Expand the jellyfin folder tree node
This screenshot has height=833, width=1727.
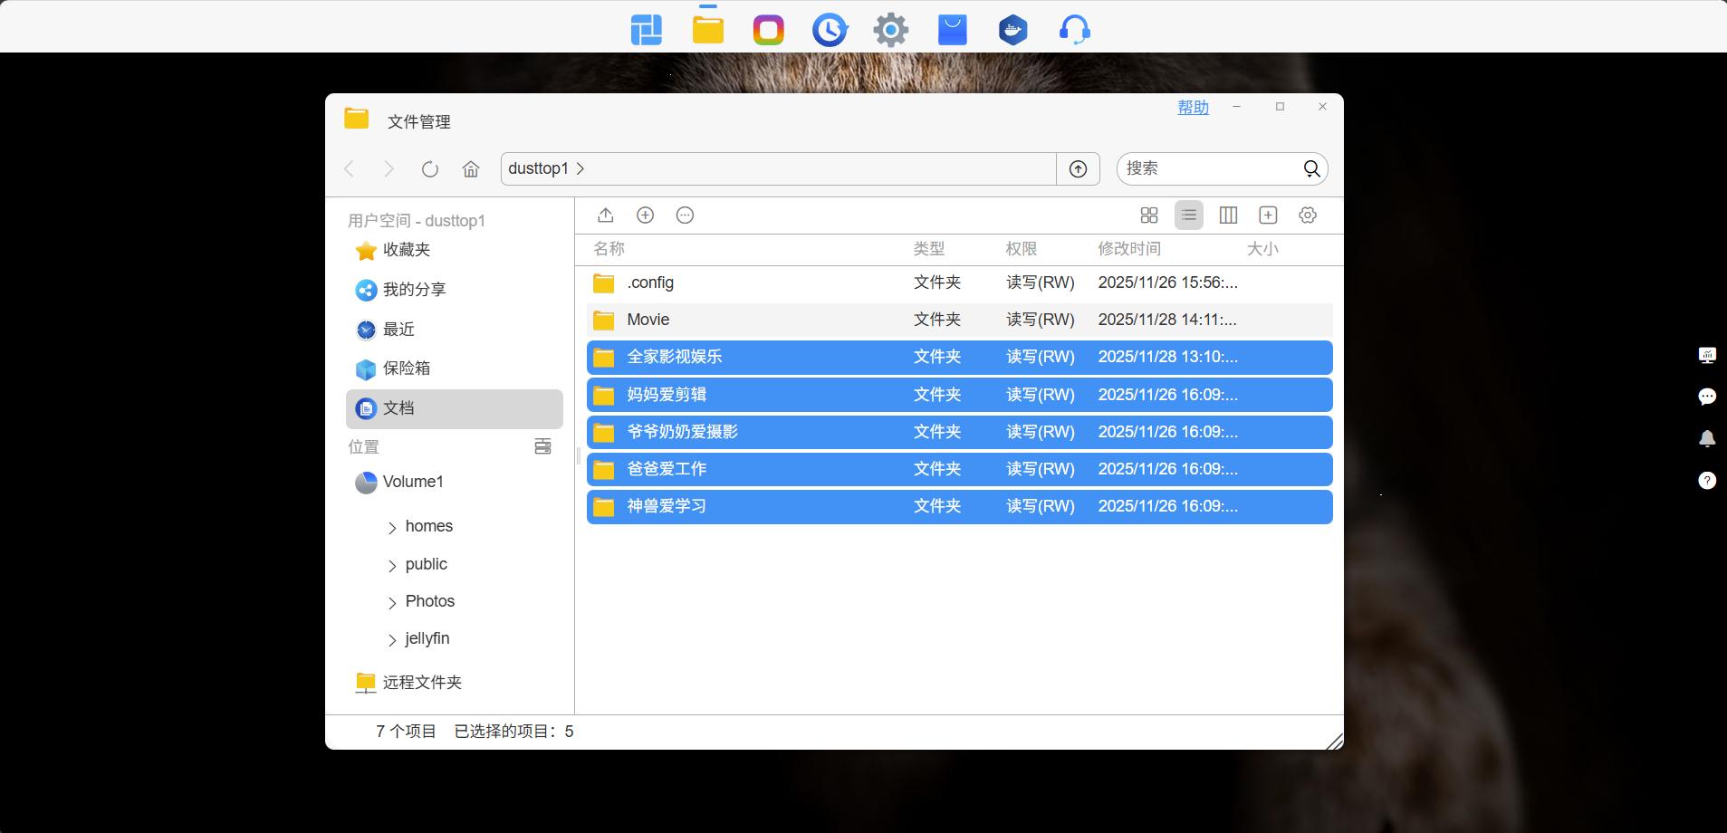click(x=392, y=639)
